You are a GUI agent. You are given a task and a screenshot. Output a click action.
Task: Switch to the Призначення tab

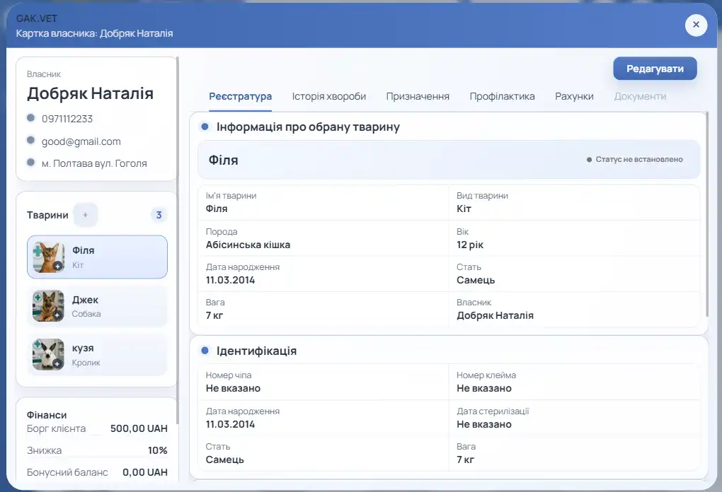coord(418,97)
